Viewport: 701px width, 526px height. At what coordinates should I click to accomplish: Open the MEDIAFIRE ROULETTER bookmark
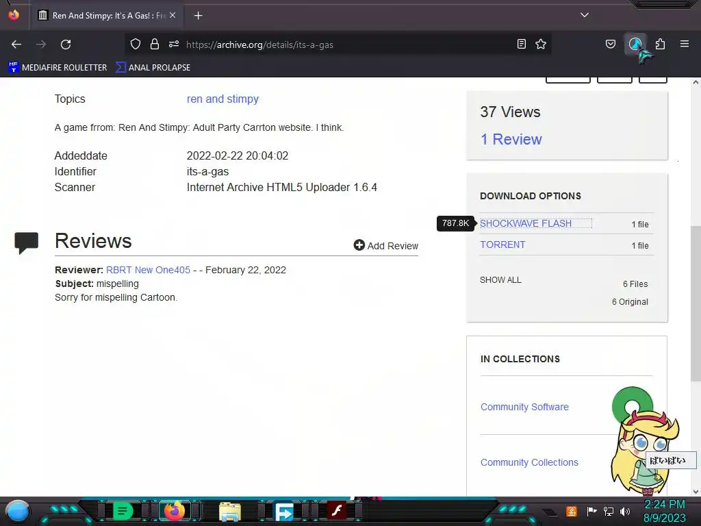(x=58, y=68)
